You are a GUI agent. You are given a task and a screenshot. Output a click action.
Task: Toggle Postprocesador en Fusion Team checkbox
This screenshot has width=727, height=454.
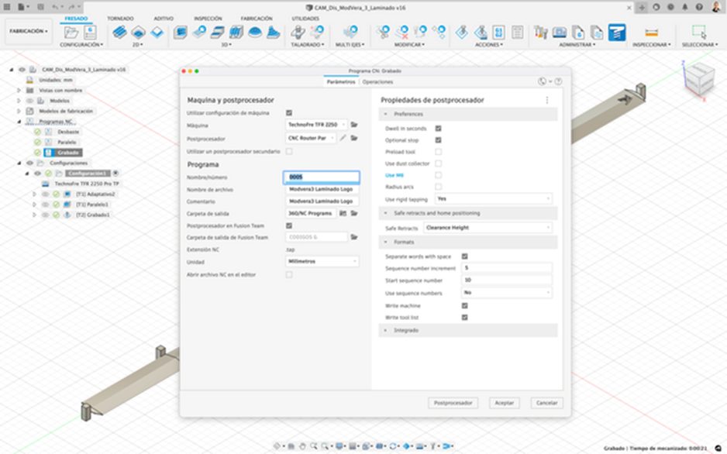click(x=289, y=225)
